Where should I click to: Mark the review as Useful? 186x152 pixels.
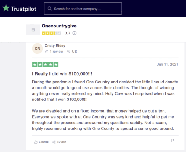(x=41, y=142)
